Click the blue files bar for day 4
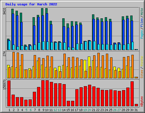The width and height of the screenshot is (145, 113). [x=22, y=34]
